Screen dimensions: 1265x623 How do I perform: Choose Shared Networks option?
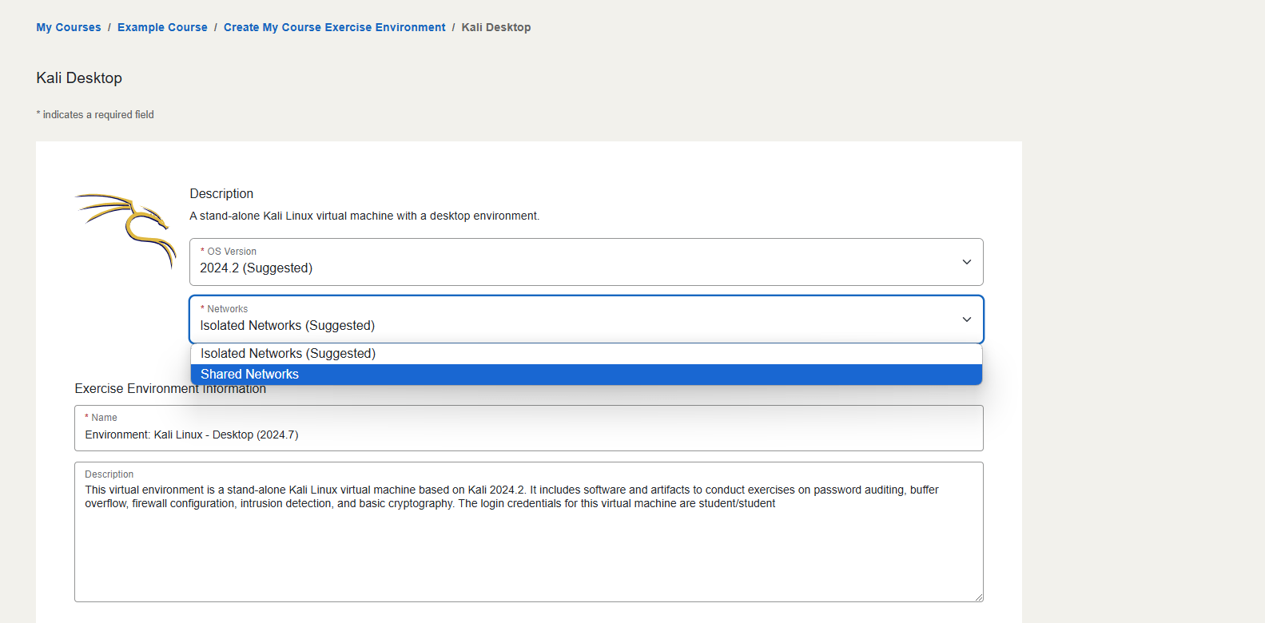click(586, 375)
